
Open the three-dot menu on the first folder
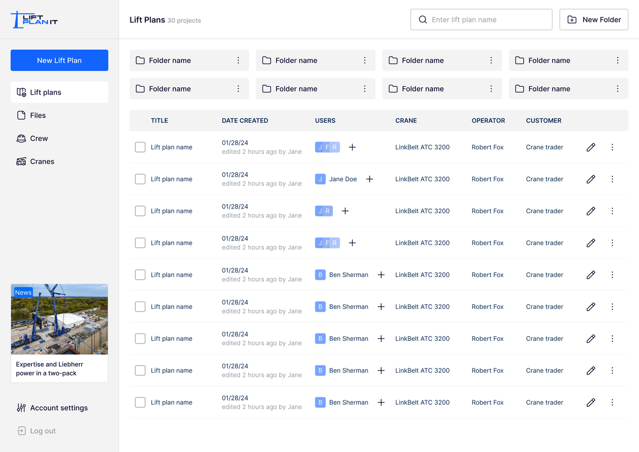pos(237,60)
